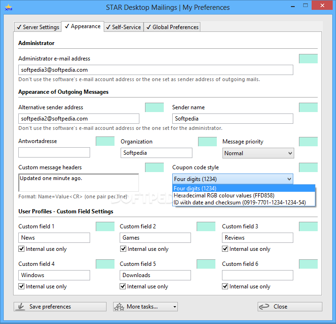Image resolution: width=336 pixels, height=324 pixels.
Task: Click the Alternative sender address field
Action: [79, 119]
